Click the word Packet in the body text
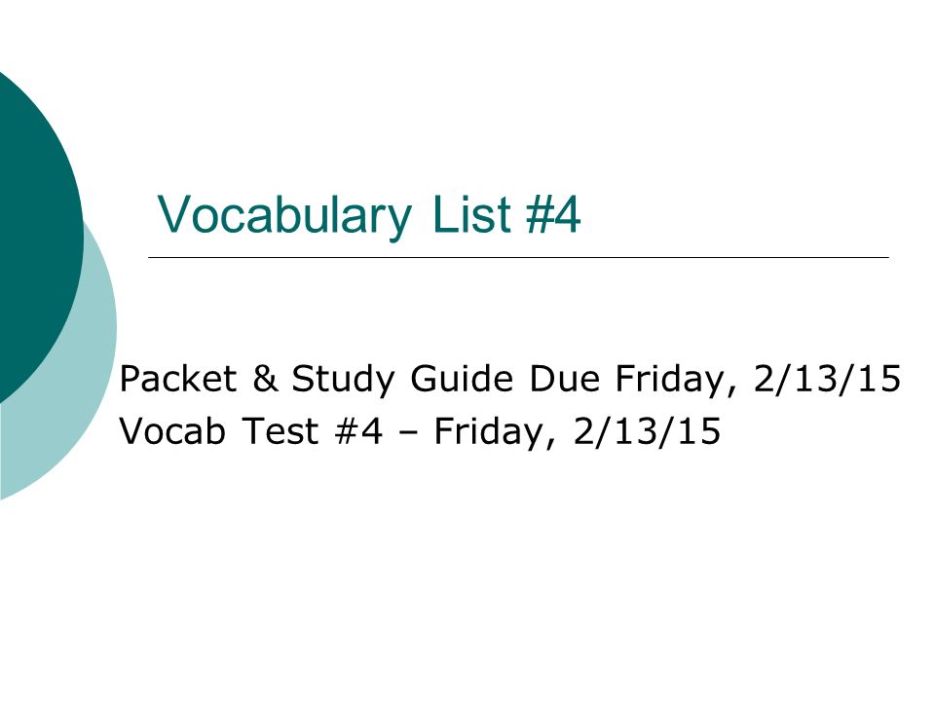 tap(178, 379)
